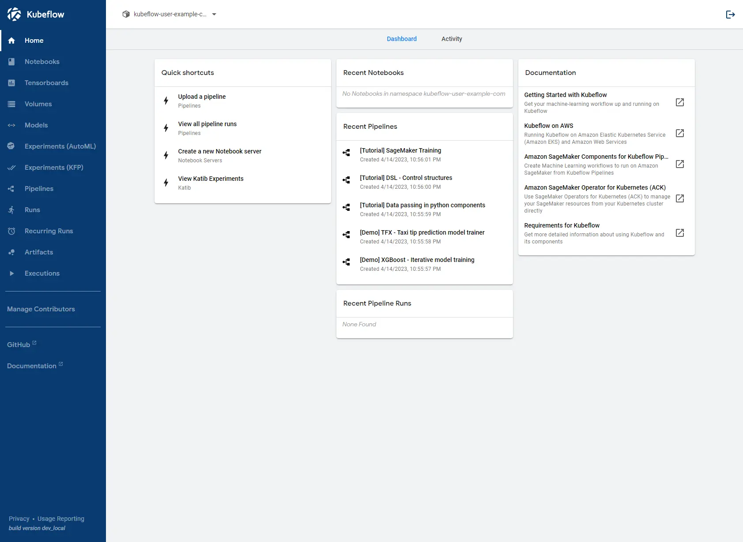The image size is (743, 542).
Task: Open Tensorboards from the sidebar
Action: click(53, 83)
